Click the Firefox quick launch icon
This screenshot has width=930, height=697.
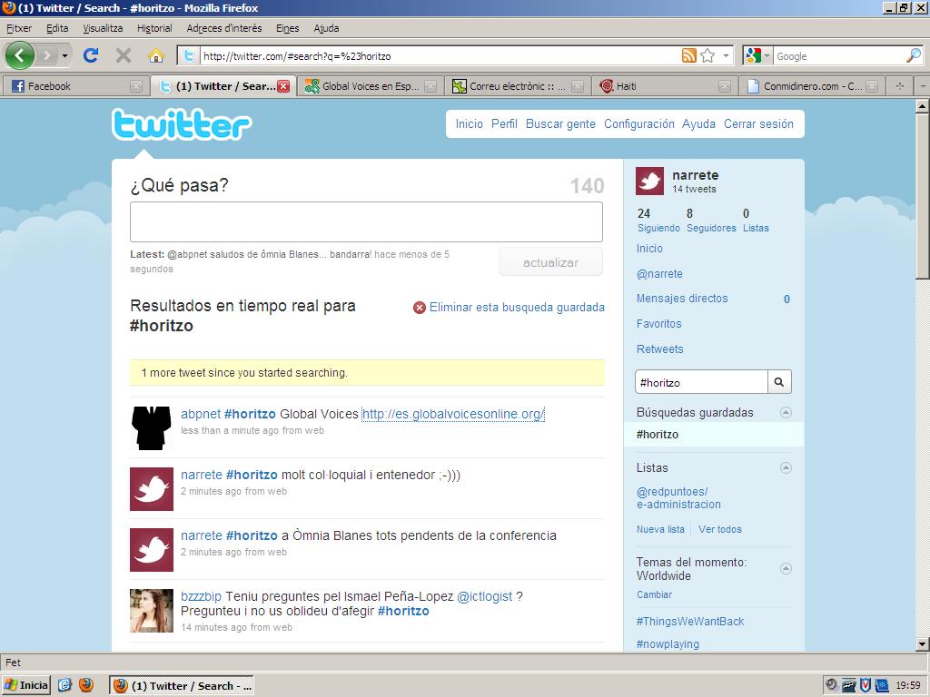tap(86, 684)
